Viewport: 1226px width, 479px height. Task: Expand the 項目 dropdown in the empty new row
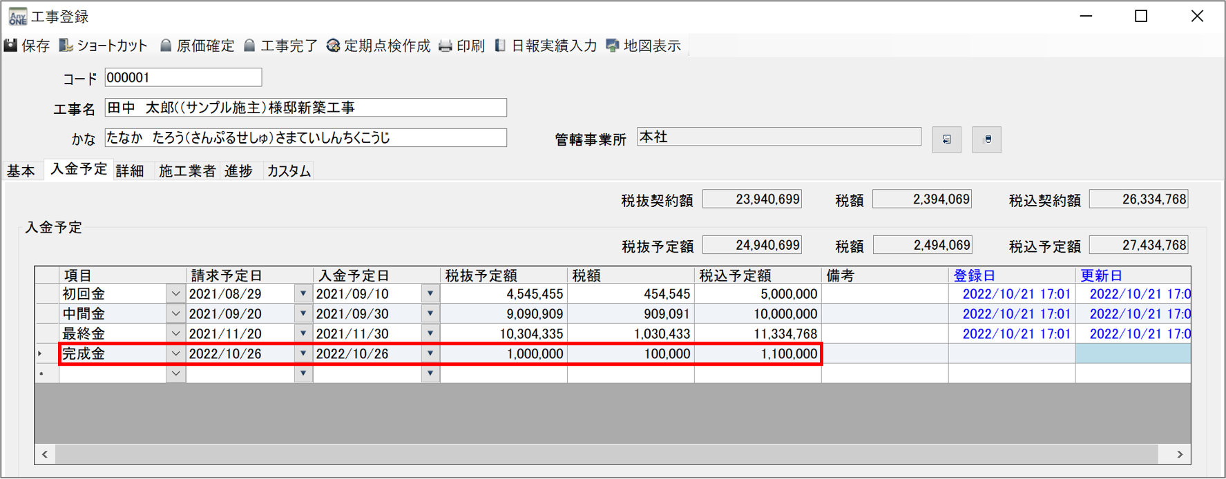click(x=175, y=373)
